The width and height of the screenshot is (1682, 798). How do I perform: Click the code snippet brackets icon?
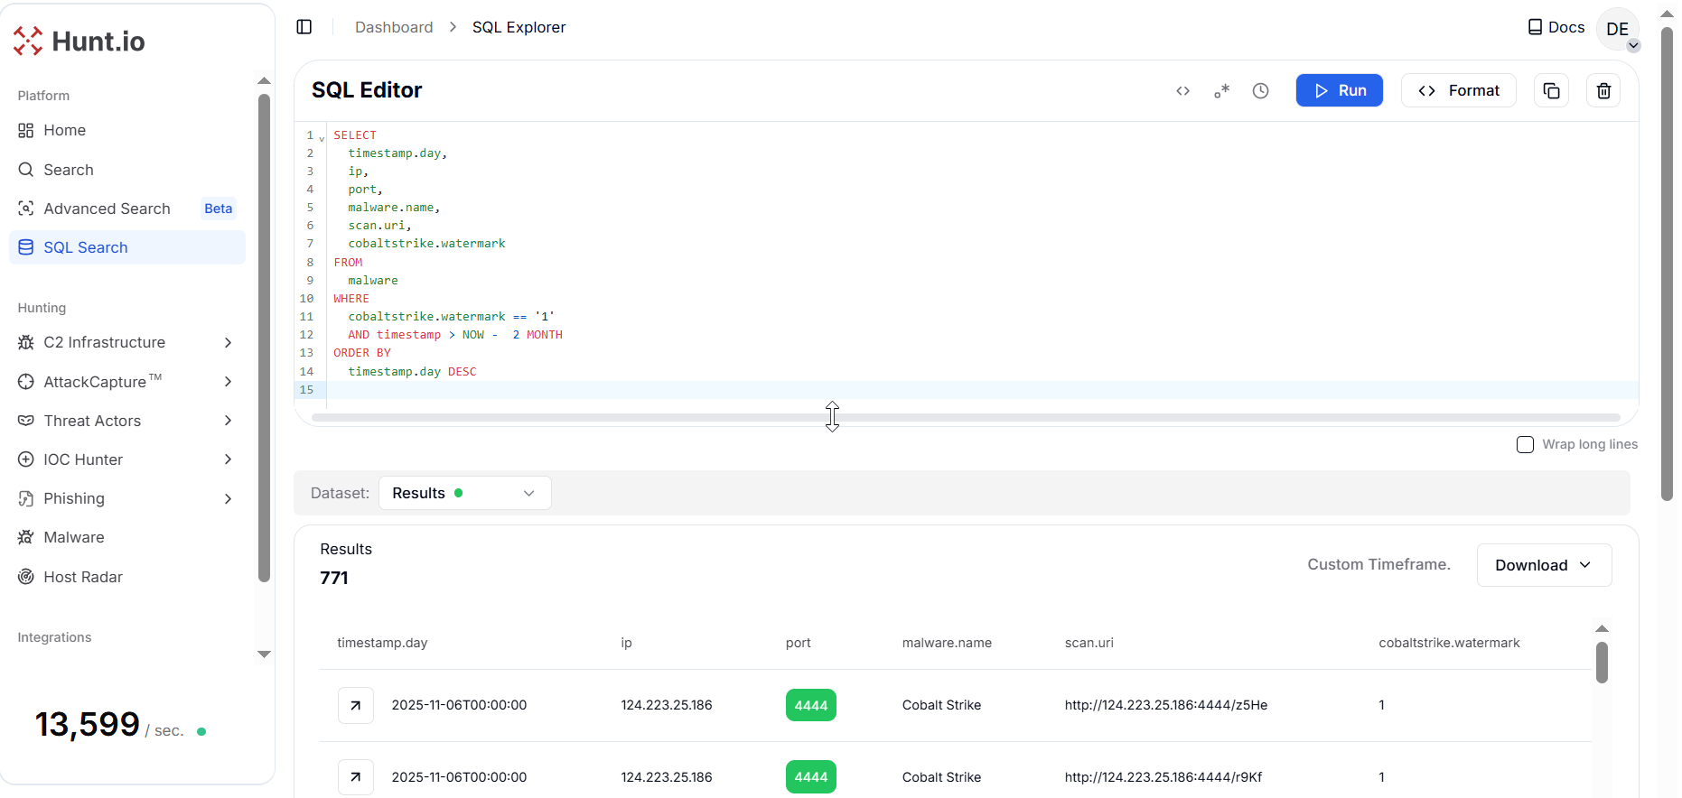point(1182,90)
